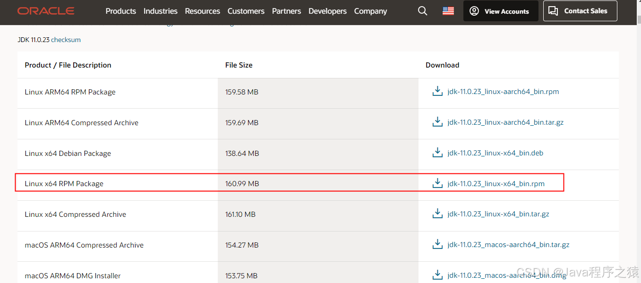Select the Linux x64 Compressed Archive description
The image size is (641, 283).
76,214
